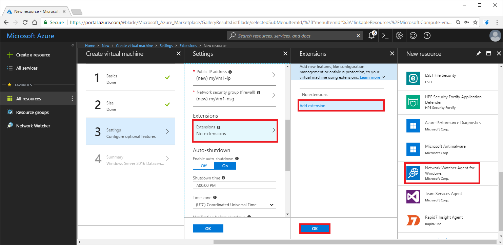Go to Create virtual machine breadcrumb
This screenshot has height=245, width=503.
(135, 46)
